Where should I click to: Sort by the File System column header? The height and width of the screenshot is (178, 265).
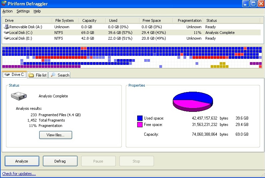pos(65,20)
